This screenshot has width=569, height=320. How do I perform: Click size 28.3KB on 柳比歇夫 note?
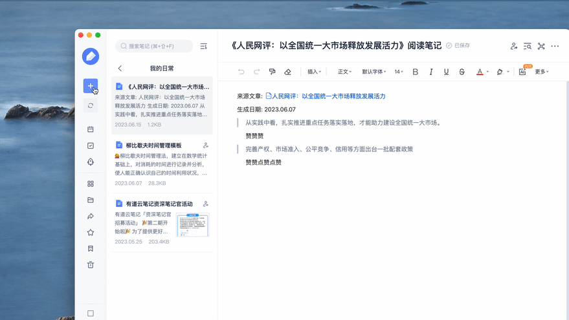157,184
